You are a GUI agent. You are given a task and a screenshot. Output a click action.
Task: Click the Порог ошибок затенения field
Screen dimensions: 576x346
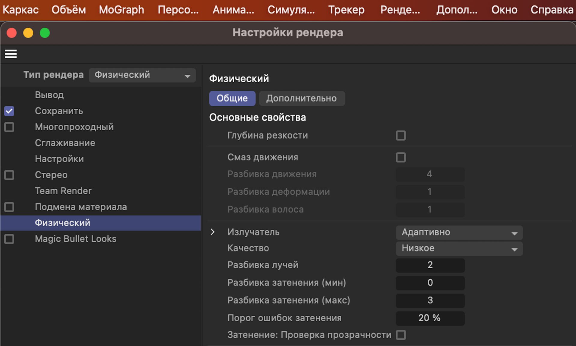pos(430,318)
